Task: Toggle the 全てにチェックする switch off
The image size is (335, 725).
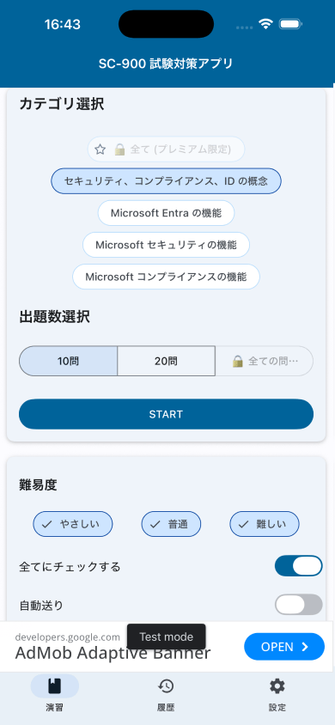Action: coord(299,566)
